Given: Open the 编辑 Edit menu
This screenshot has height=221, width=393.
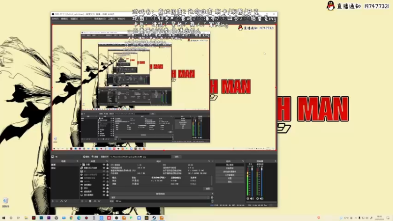Looking at the screenshot, I should [64, 19].
